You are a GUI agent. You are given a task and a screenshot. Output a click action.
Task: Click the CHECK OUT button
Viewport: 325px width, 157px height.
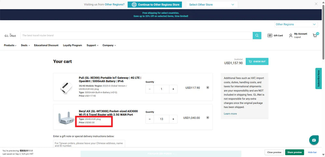point(257,61)
